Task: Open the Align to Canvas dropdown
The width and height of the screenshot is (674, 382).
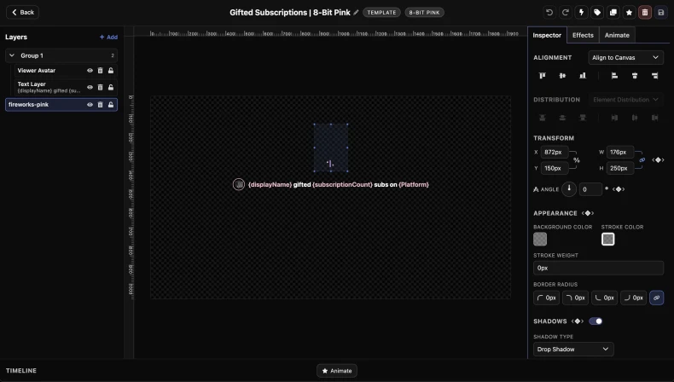Action: 625,58
